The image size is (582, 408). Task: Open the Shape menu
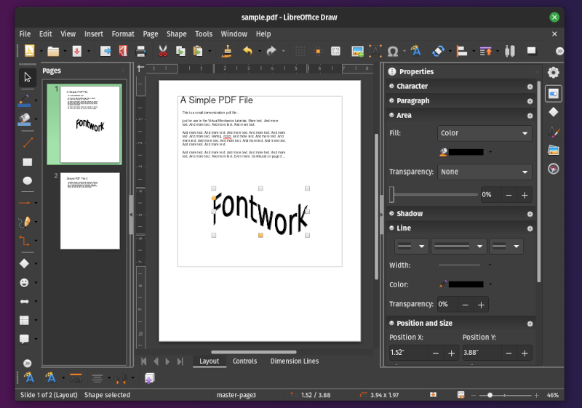pyautogui.click(x=176, y=34)
